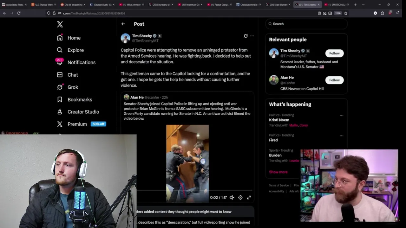
Task: Open the Accessibility footer link
Action: [x=277, y=191]
